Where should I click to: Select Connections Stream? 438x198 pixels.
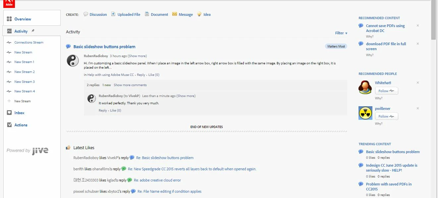[29, 42]
